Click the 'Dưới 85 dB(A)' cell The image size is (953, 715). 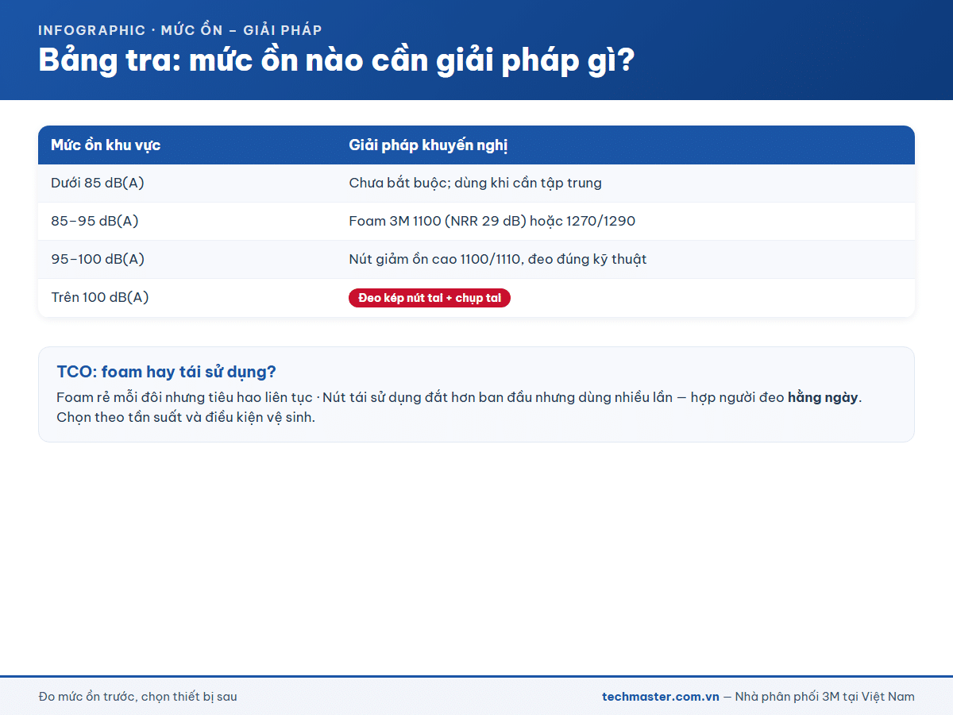[187, 184]
